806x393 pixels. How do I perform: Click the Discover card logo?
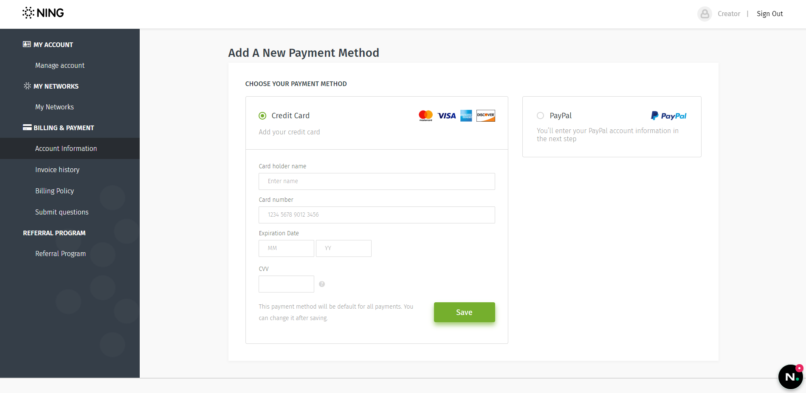point(486,116)
